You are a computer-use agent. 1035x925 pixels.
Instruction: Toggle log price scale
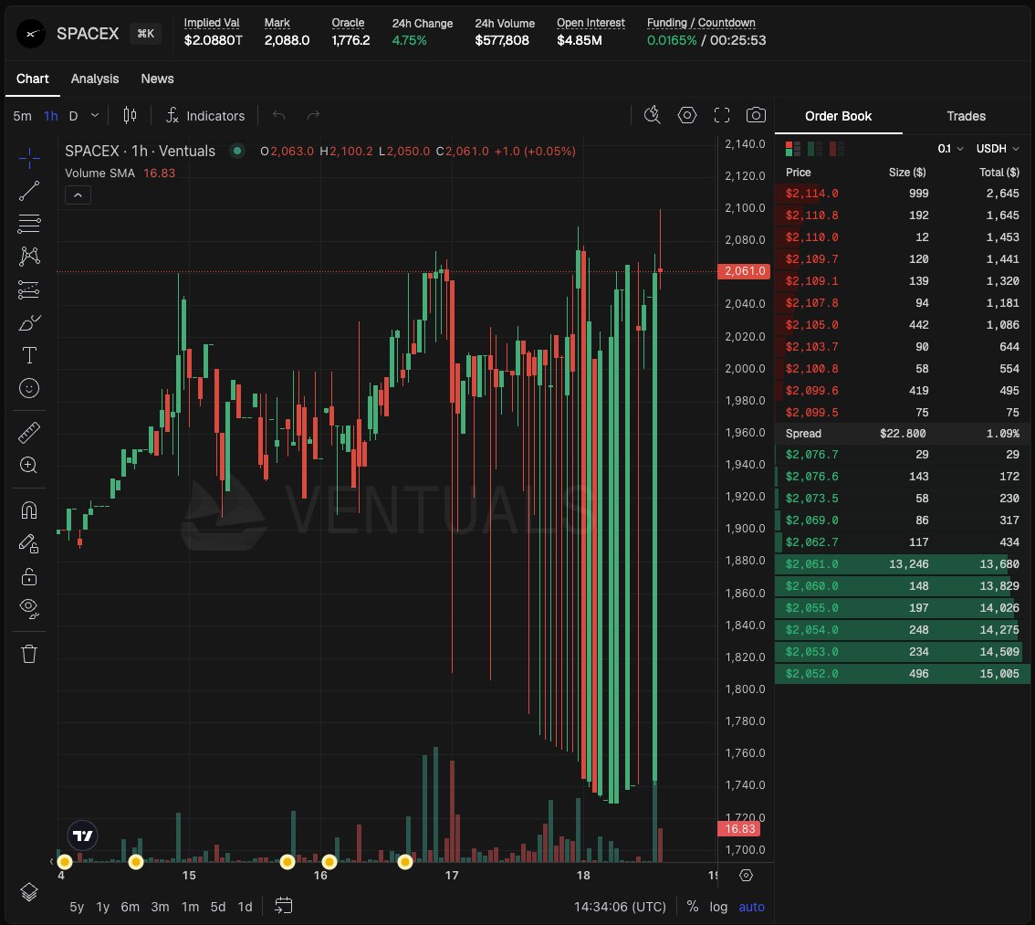(718, 907)
